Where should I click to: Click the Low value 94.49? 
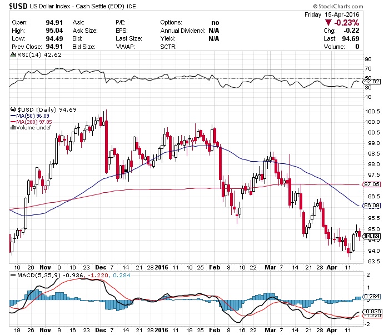(x=54, y=39)
